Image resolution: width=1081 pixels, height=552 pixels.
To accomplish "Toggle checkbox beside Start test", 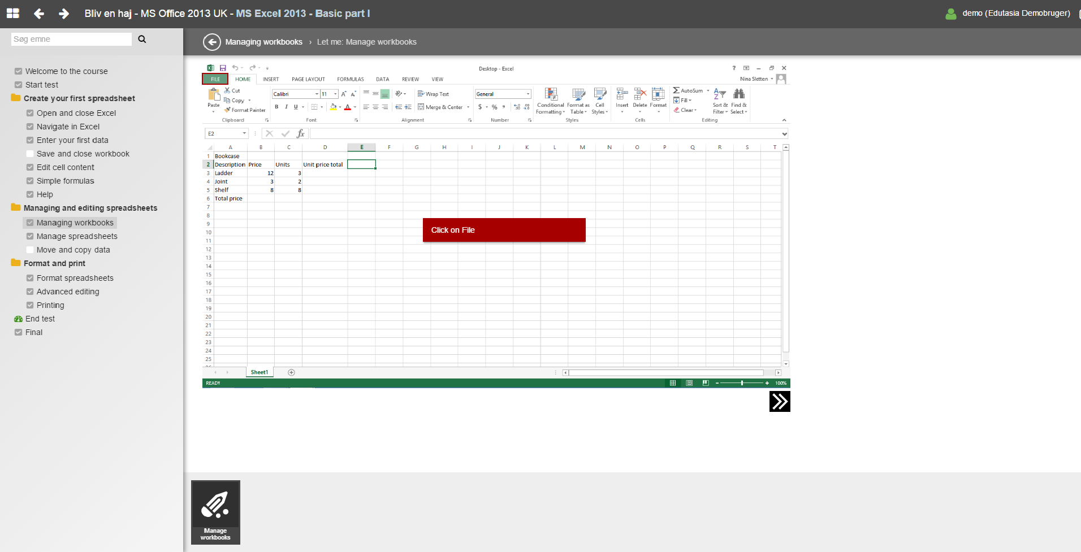I will (18, 85).
